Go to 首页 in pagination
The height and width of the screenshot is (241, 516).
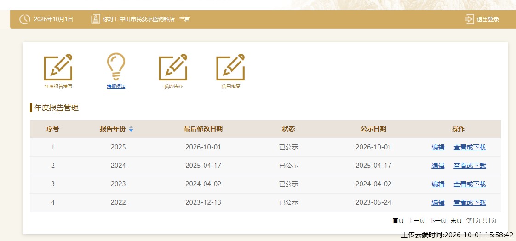click(x=398, y=221)
